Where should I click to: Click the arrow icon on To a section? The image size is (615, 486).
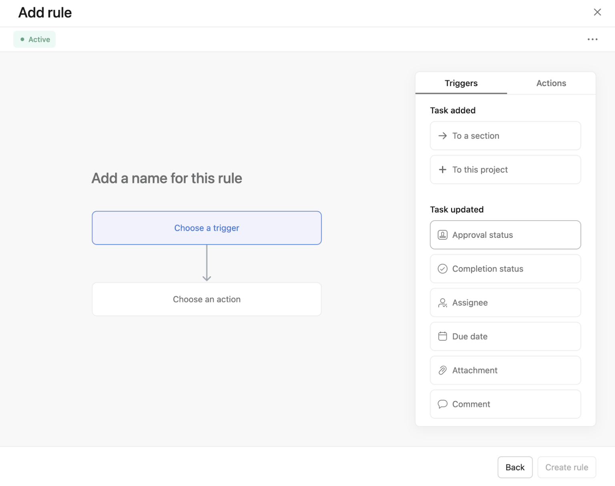pyautogui.click(x=442, y=136)
